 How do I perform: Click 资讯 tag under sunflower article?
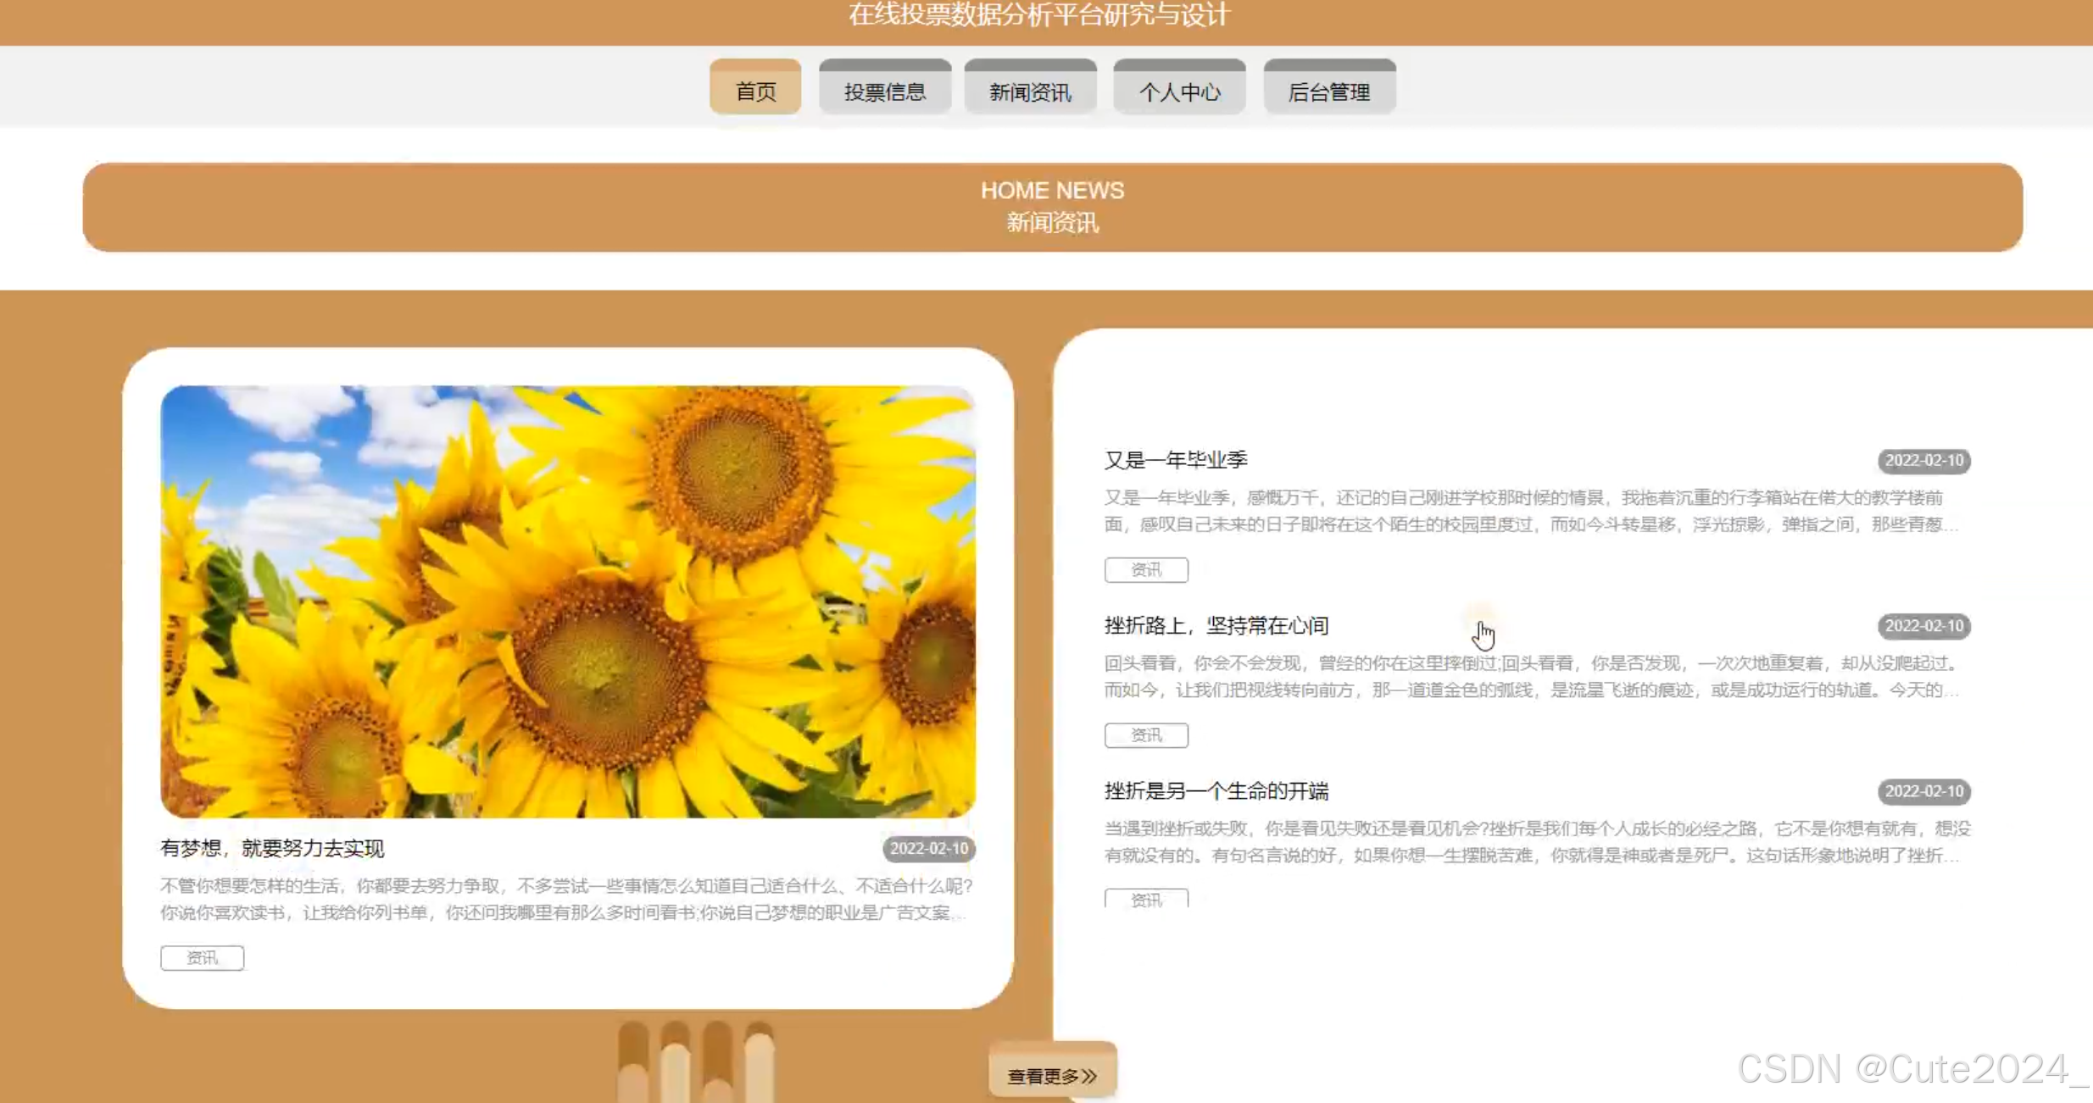(x=202, y=957)
